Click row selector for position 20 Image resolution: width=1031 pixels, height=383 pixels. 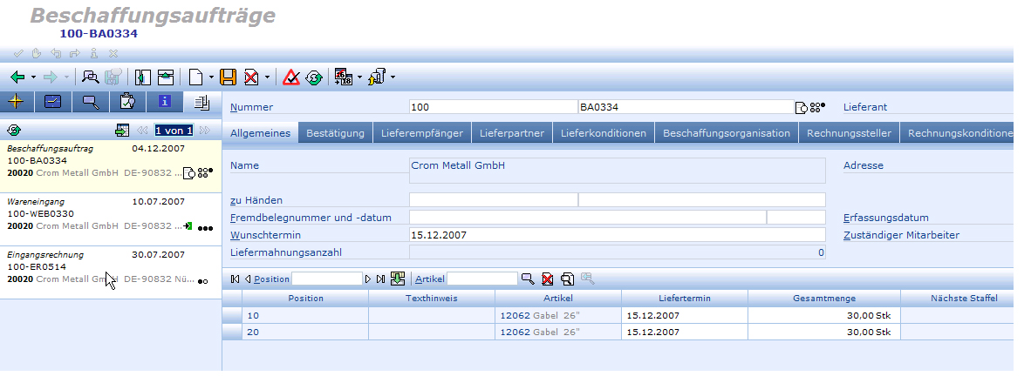(231, 332)
